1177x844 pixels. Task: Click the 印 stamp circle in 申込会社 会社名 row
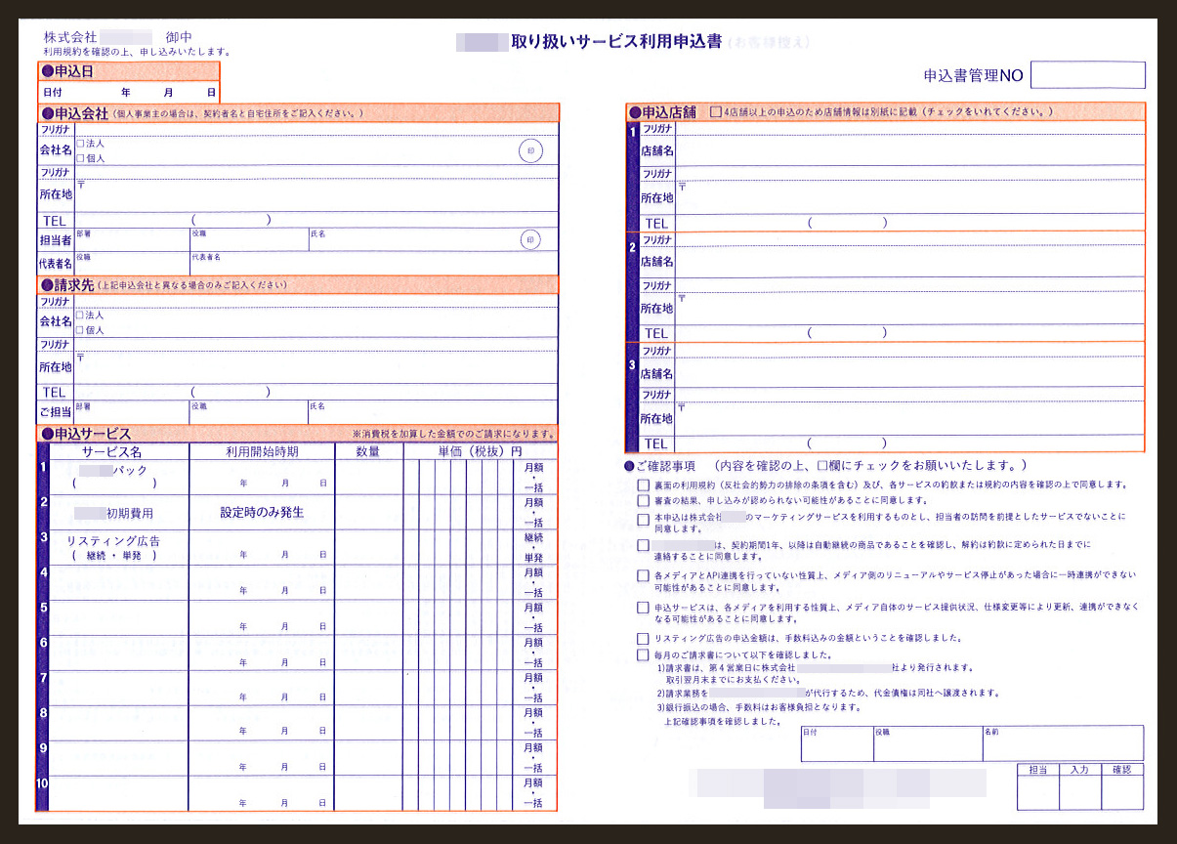click(x=530, y=151)
